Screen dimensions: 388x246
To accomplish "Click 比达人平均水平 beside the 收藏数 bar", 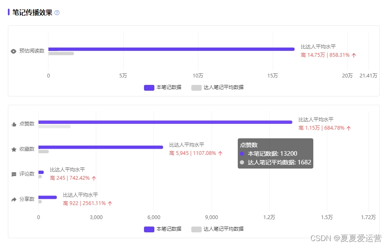I will pyautogui.click(x=187, y=145).
